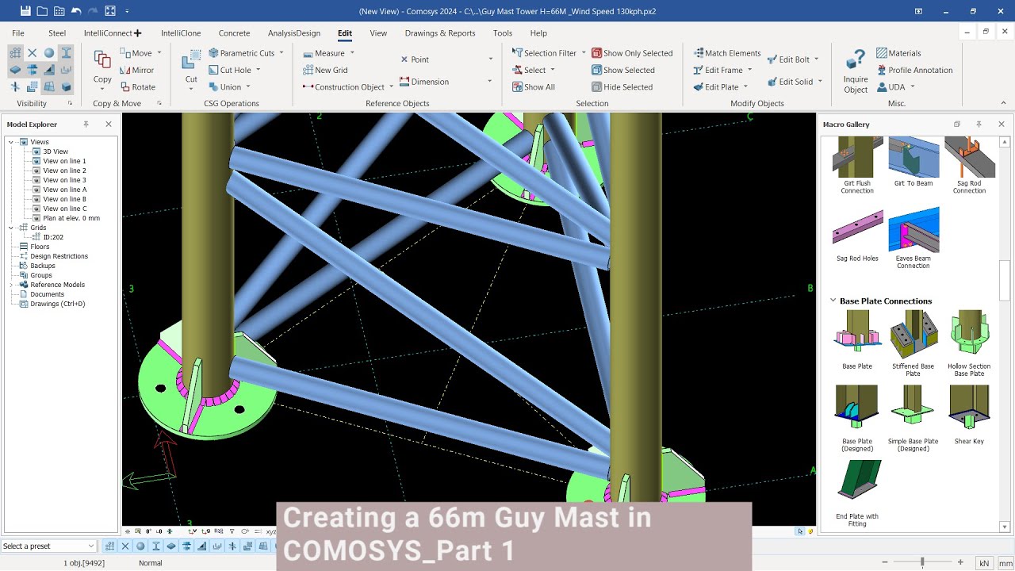Click New Grid button
Screen dimensions: 1015x571
click(x=325, y=70)
